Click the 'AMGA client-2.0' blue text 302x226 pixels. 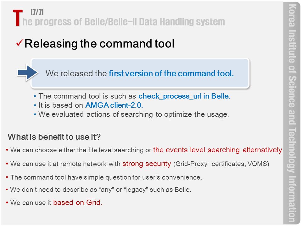pyautogui.click(x=114, y=105)
